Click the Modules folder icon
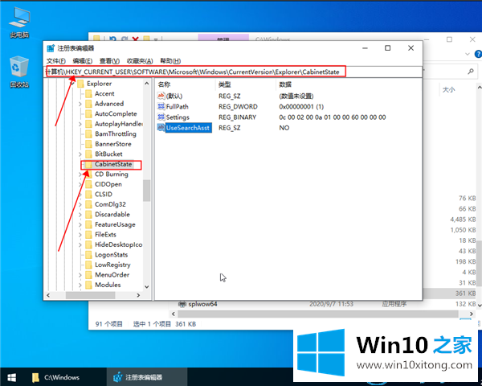The image size is (482, 386). (x=88, y=285)
